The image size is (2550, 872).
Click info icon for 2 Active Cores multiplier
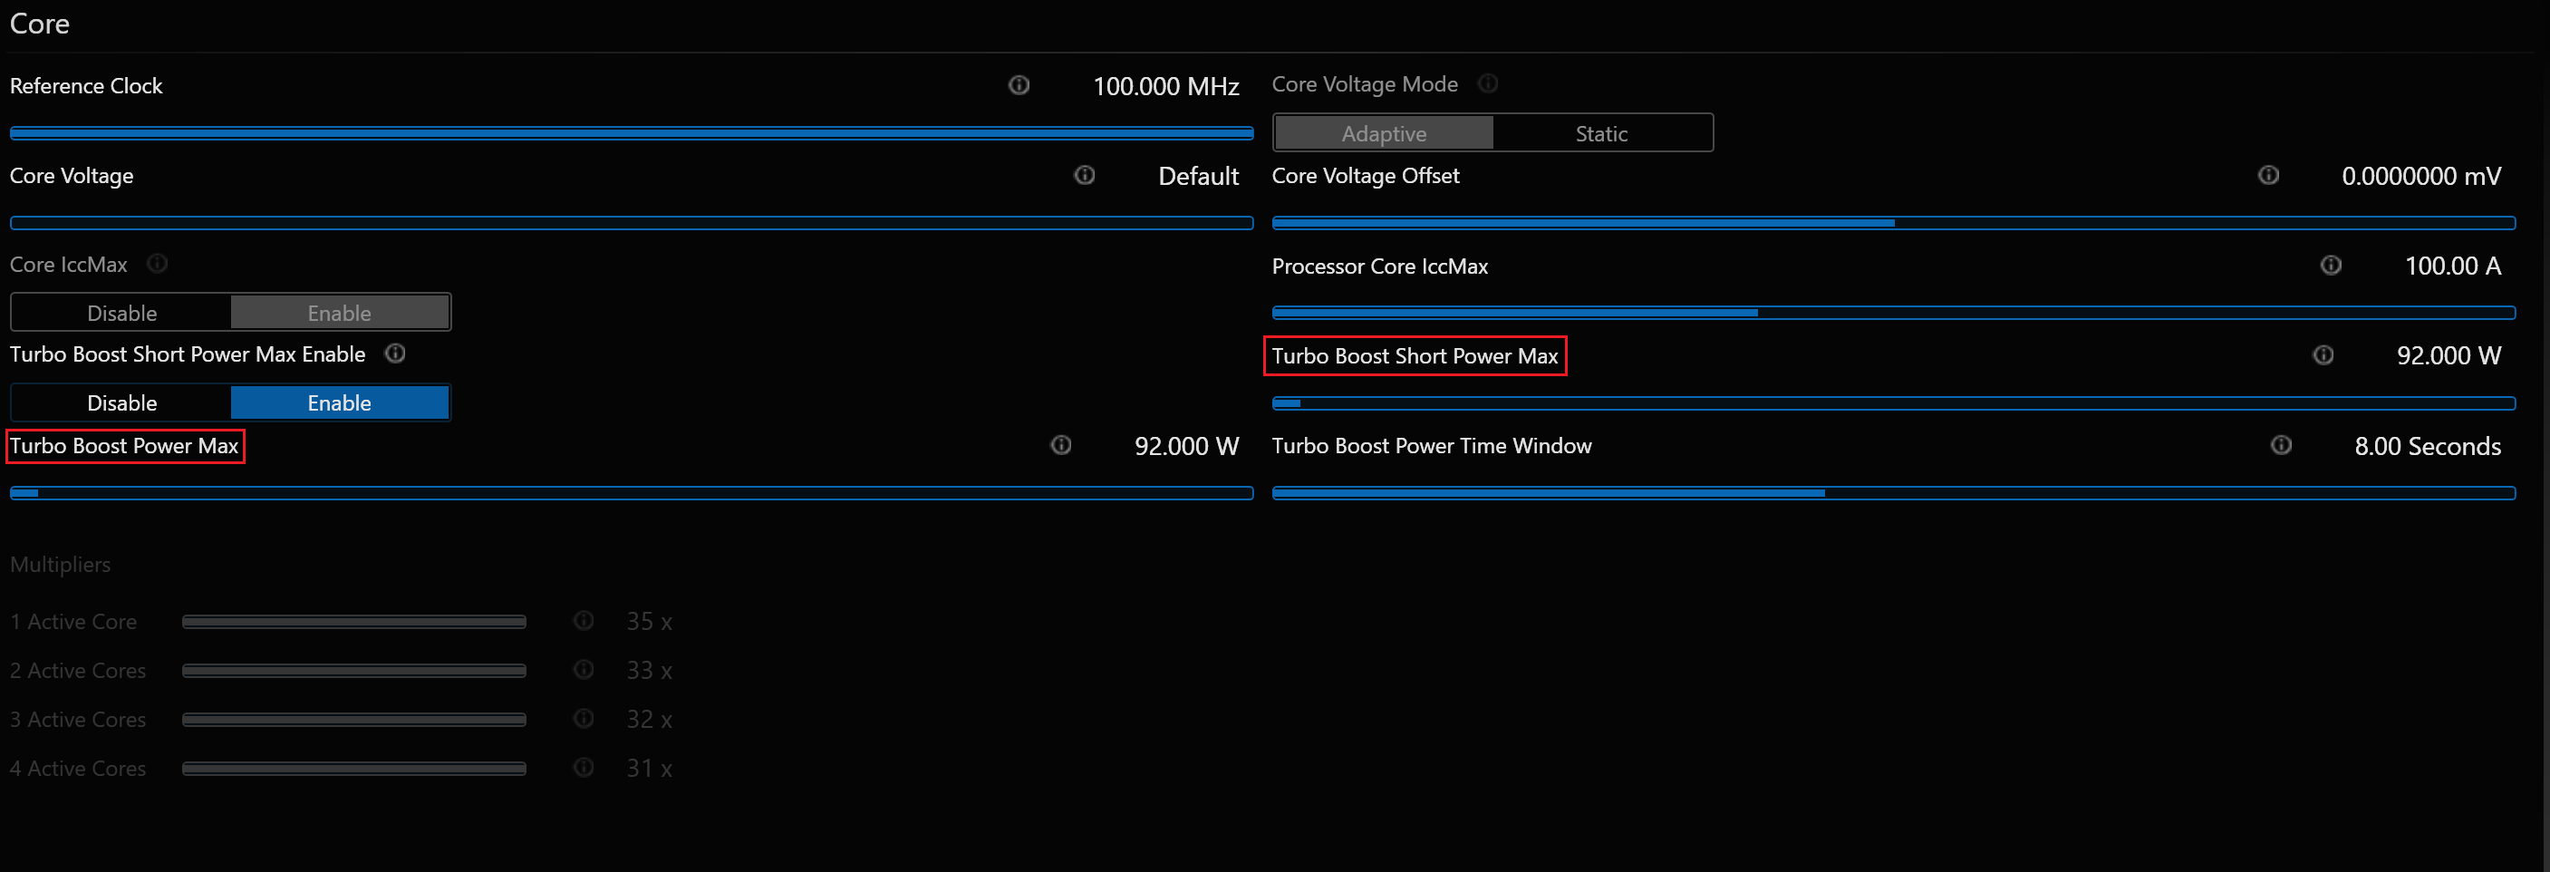pyautogui.click(x=584, y=670)
